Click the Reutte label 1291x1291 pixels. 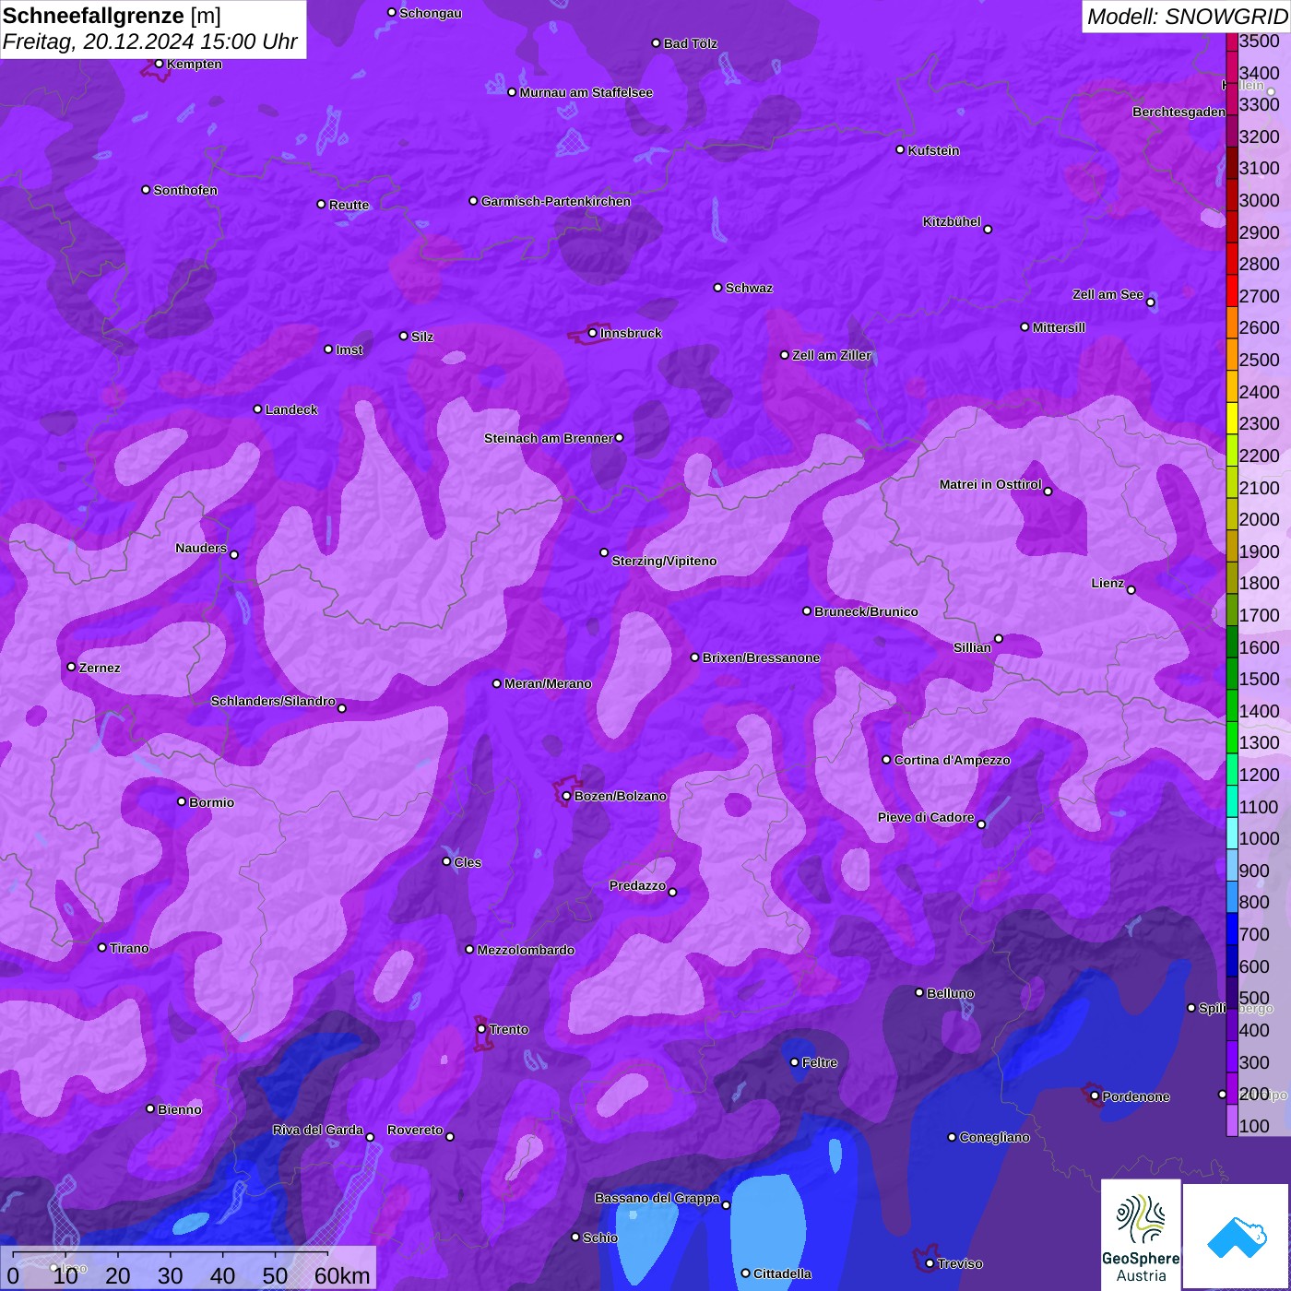349,205
